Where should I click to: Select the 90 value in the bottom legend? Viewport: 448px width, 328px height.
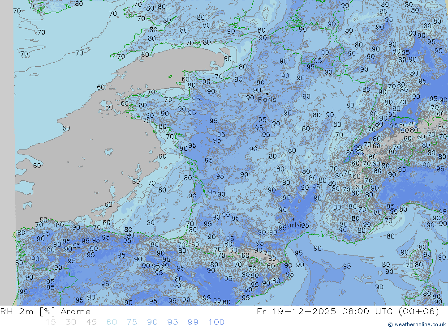point(152,322)
